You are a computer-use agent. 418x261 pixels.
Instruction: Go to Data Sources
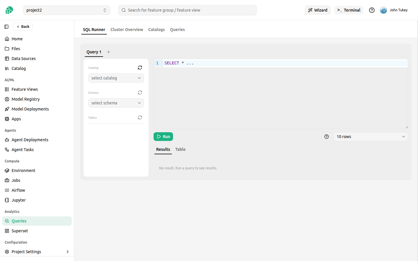point(37,59)
